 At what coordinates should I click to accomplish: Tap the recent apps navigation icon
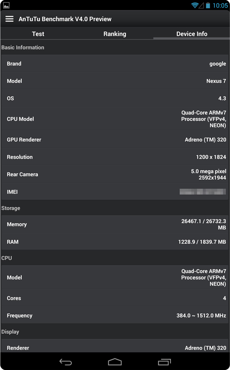click(164, 362)
